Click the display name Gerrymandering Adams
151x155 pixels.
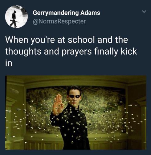pos(67,13)
